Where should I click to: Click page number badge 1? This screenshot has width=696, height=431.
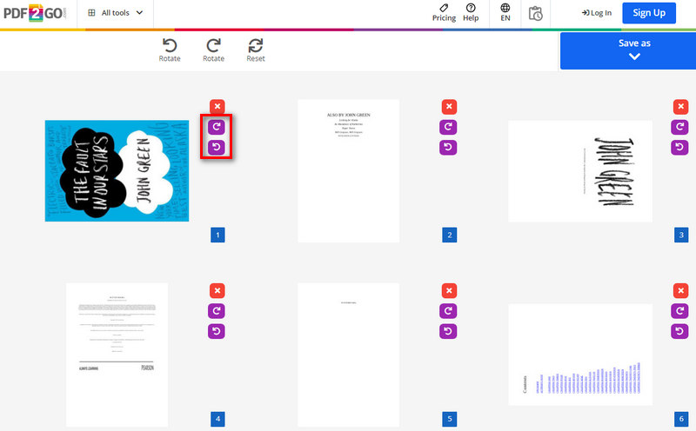217,235
